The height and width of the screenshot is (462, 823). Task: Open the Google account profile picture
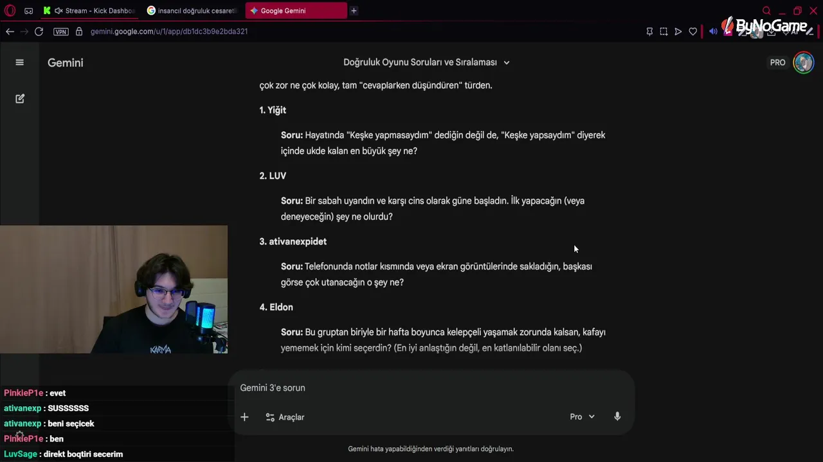[804, 62]
